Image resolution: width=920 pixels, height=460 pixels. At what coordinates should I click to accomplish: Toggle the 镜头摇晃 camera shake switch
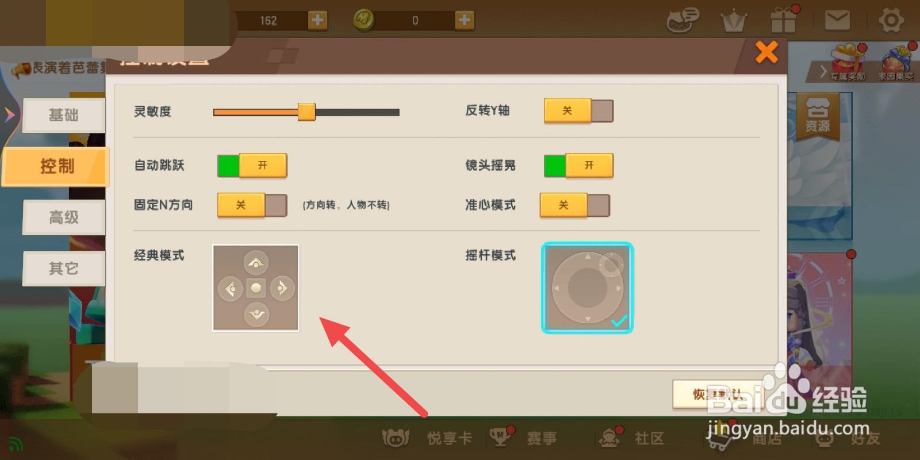578,166
